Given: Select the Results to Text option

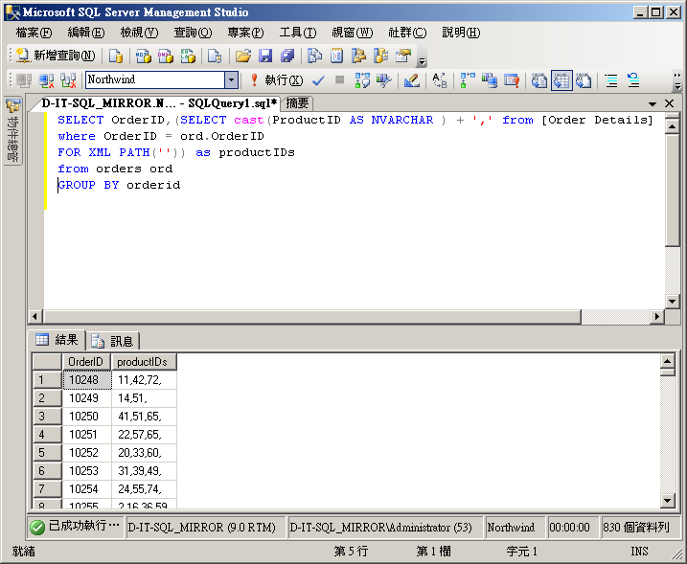Looking at the screenshot, I should 539,80.
